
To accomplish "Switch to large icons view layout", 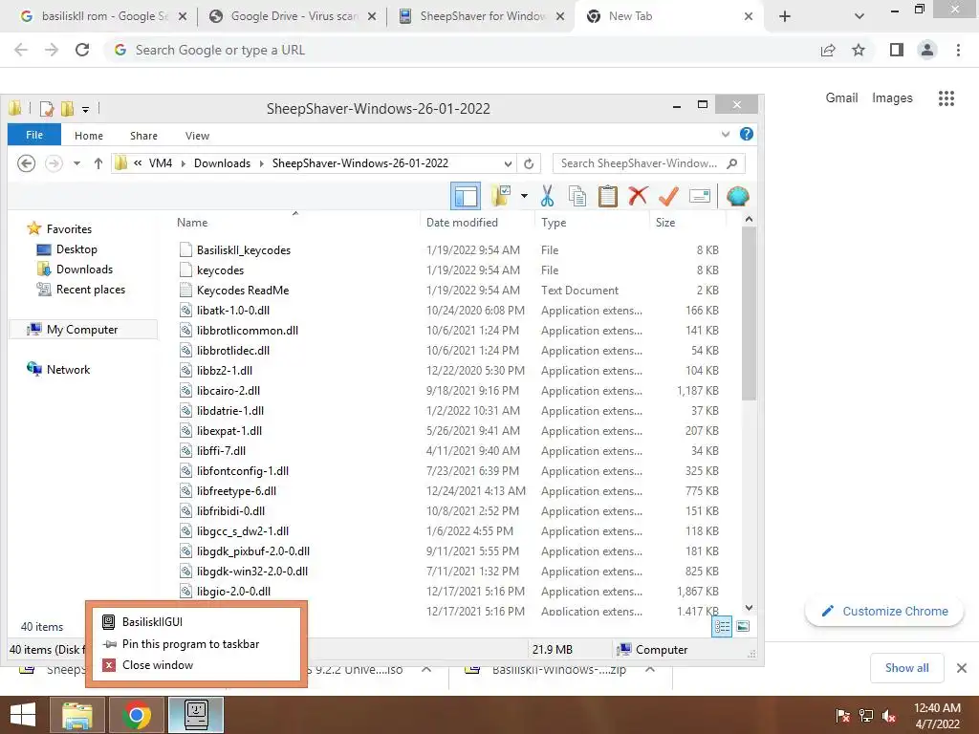I will (x=742, y=626).
